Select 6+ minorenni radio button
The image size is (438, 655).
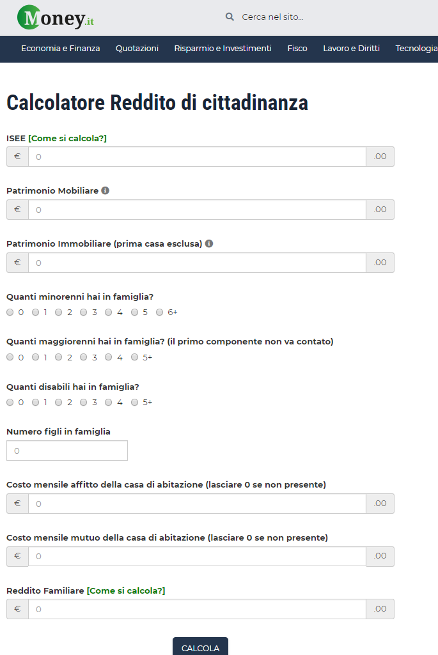tap(159, 312)
